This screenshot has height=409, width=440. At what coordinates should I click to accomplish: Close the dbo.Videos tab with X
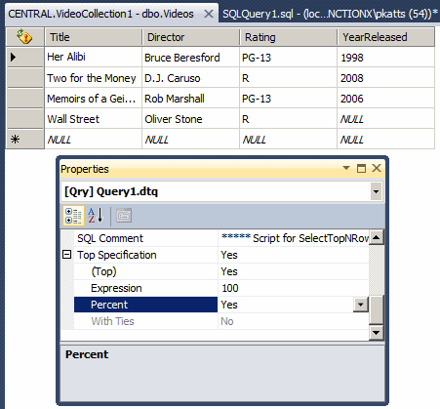pyautogui.click(x=209, y=14)
